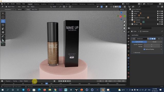The height and width of the screenshot is (92, 164).
Task: Toggle camera view with the camera icon
Action: click(124, 28)
